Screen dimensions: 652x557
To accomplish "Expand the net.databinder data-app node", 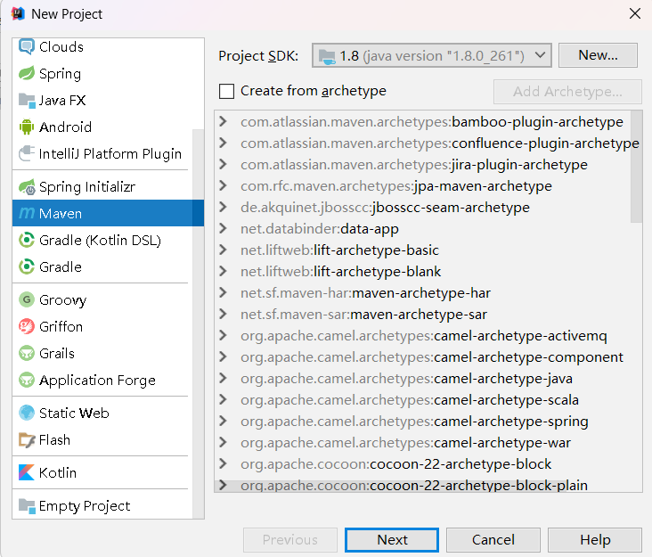I will tap(224, 228).
